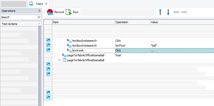Viewport: 214px width, 106px height.
Task: Select the textboxInstasearch SetText row
Action: (x=84, y=46)
